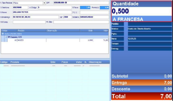Screen dimensions: 173x101
Task: Click the Obs input field
Action: (x=81, y=22)
